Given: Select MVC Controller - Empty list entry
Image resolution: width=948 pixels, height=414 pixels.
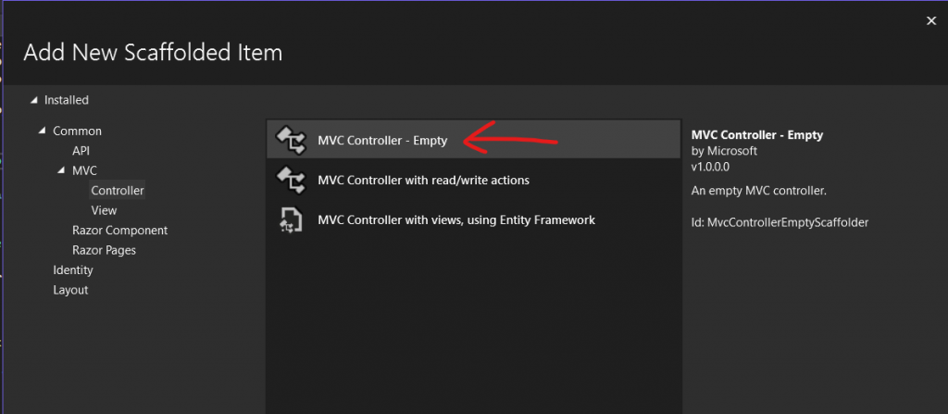Looking at the screenshot, I should (x=381, y=141).
